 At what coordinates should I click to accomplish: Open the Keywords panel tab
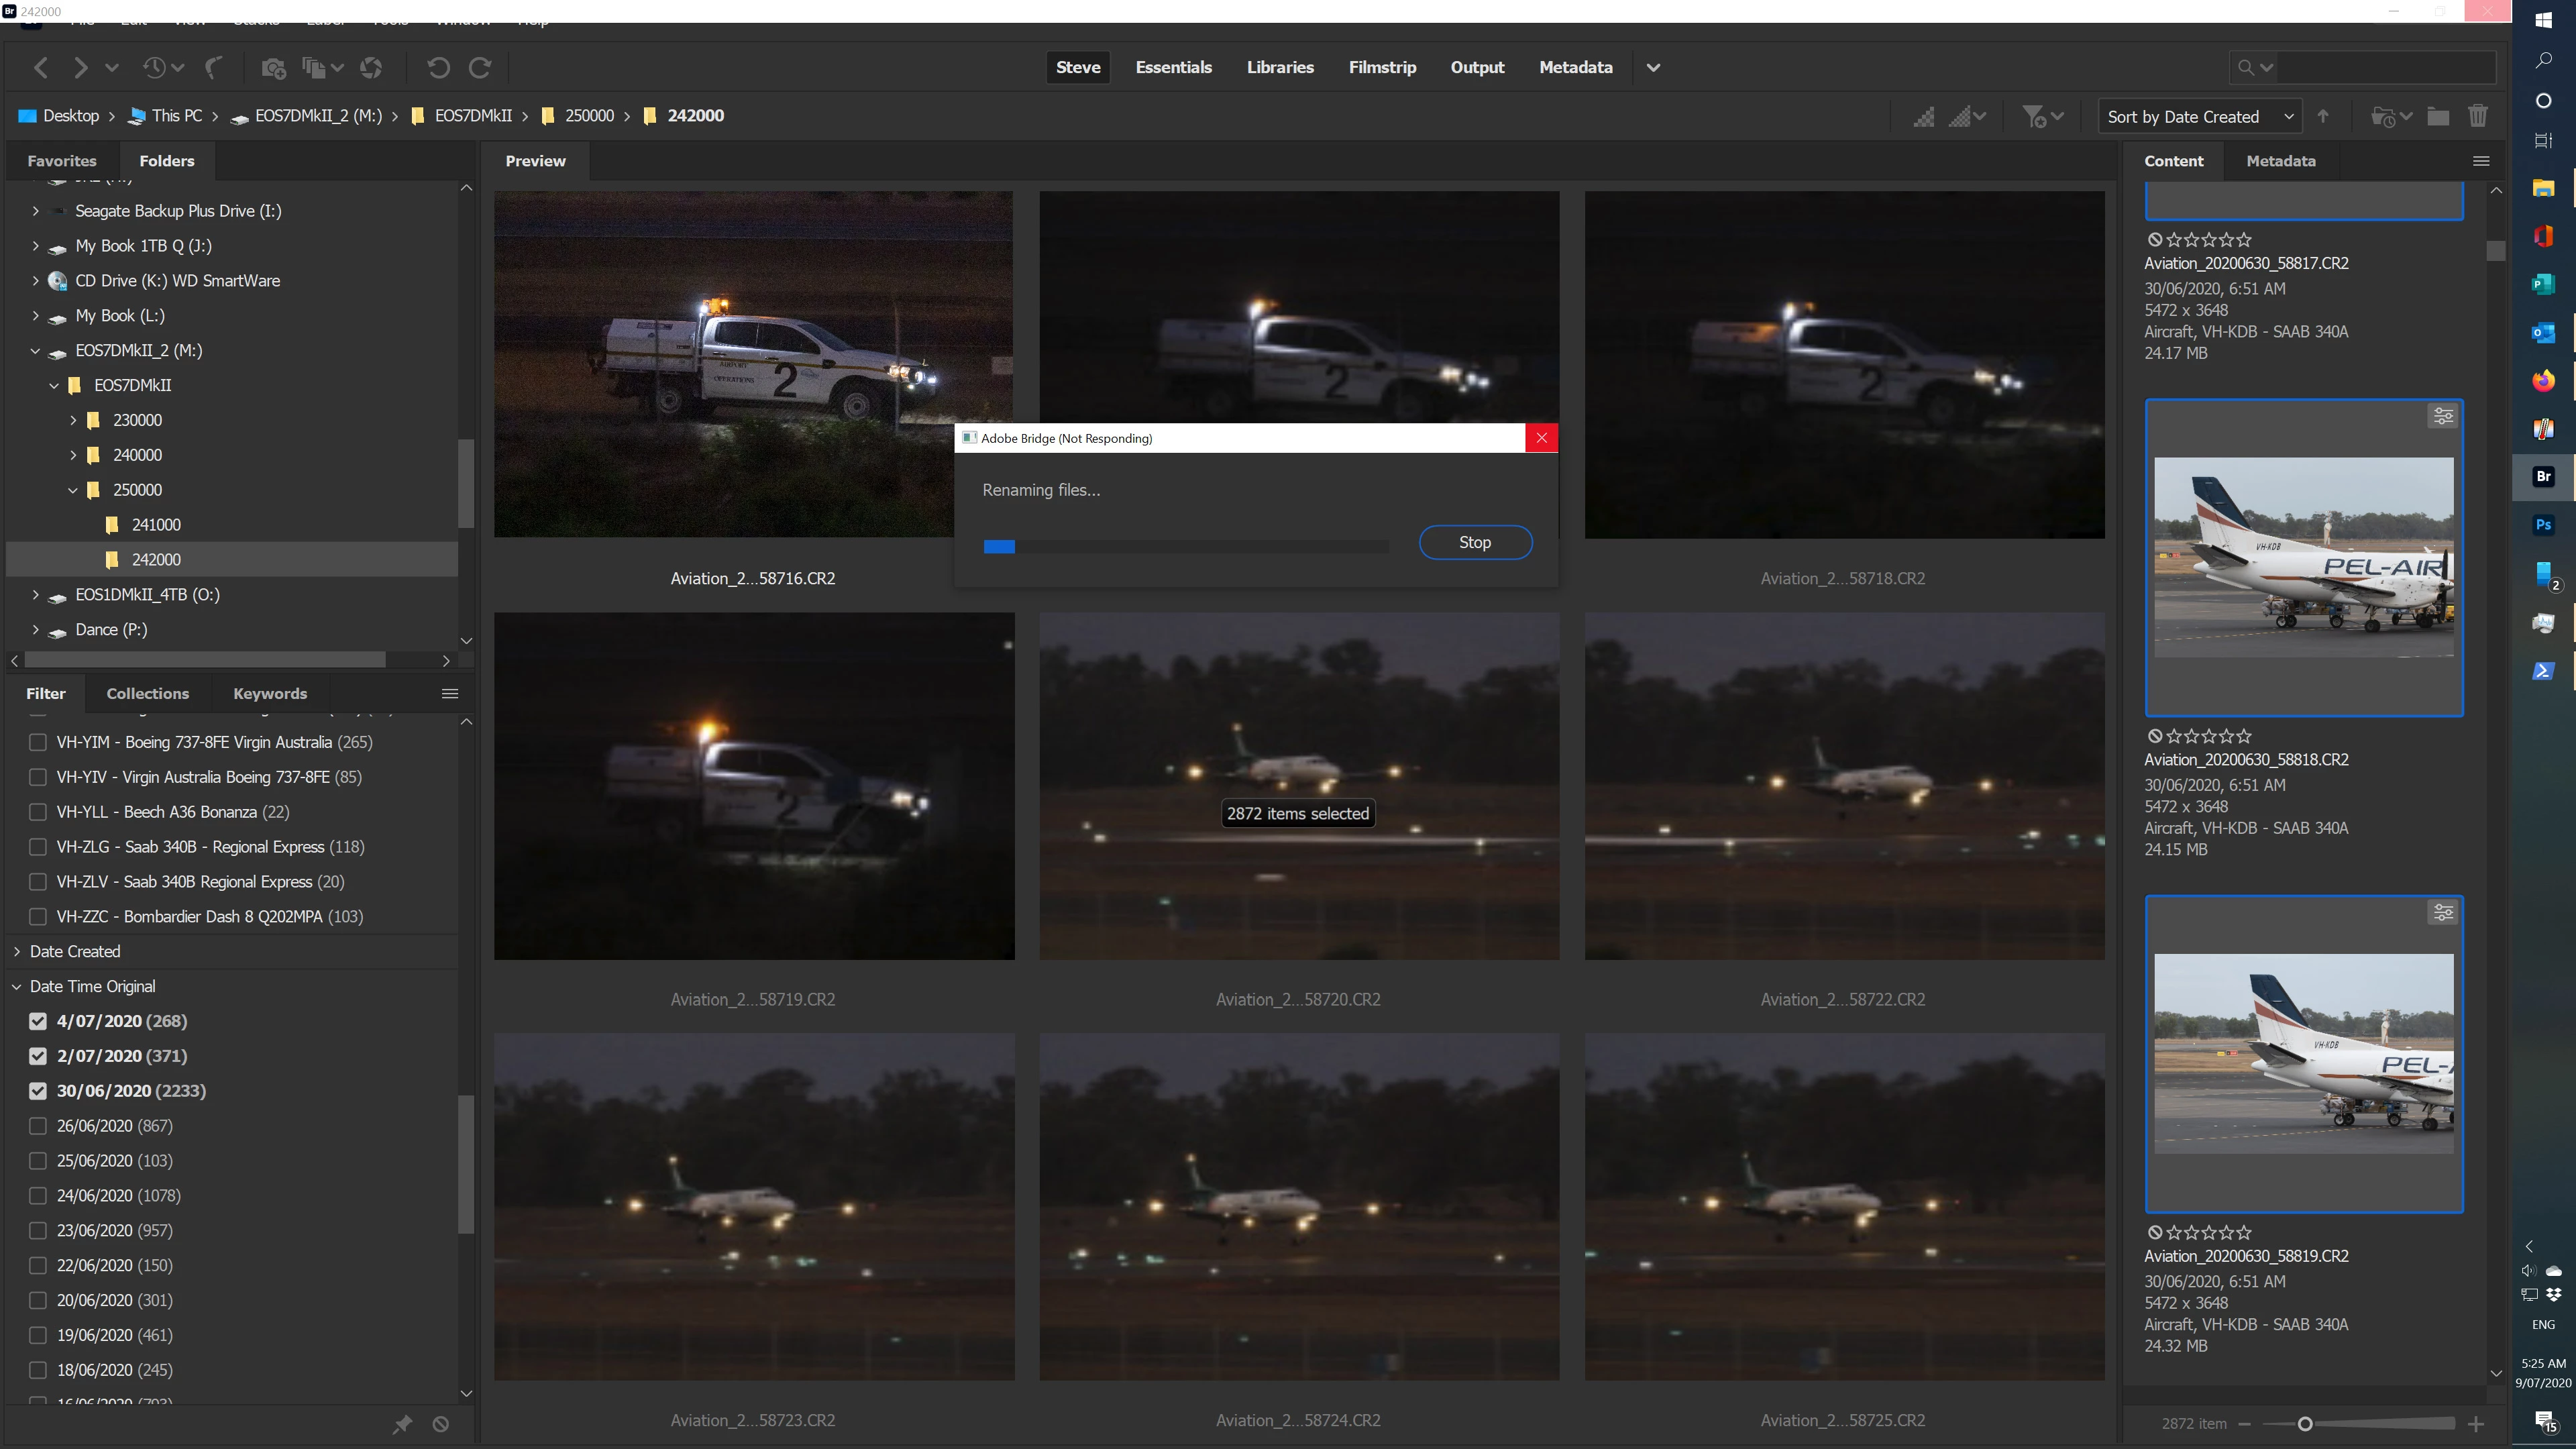(269, 694)
